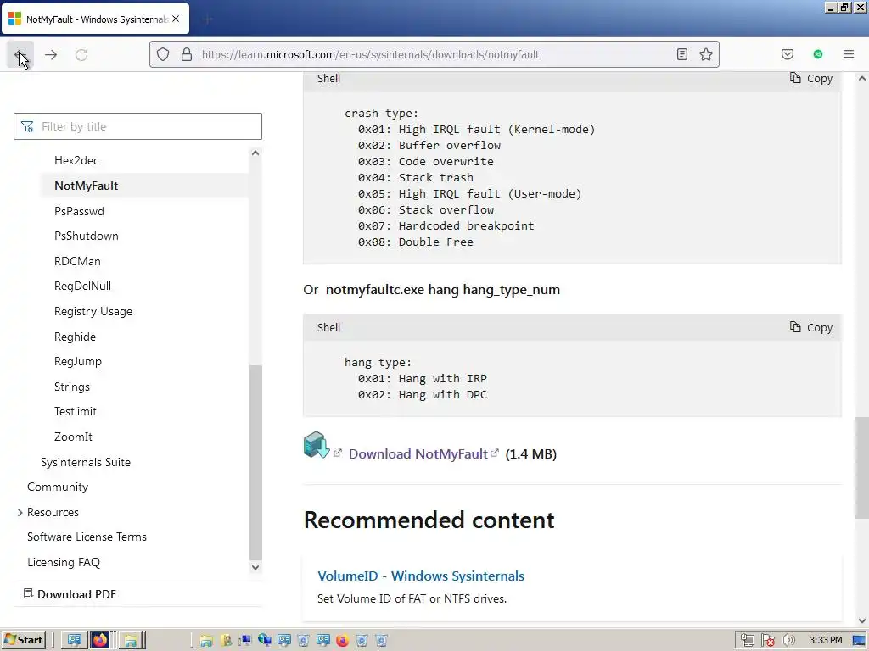The height and width of the screenshot is (651, 869).
Task: Open Licensing FAQ
Action: click(x=64, y=562)
